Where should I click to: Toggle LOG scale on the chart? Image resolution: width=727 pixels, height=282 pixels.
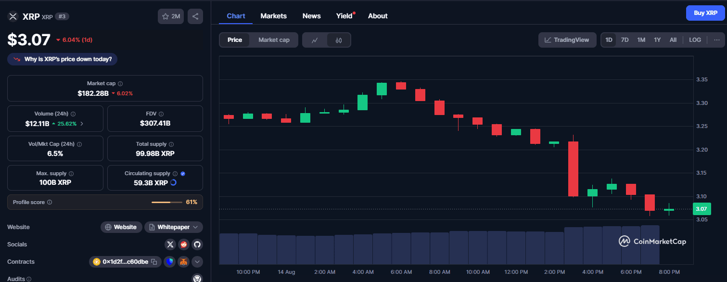[695, 40]
